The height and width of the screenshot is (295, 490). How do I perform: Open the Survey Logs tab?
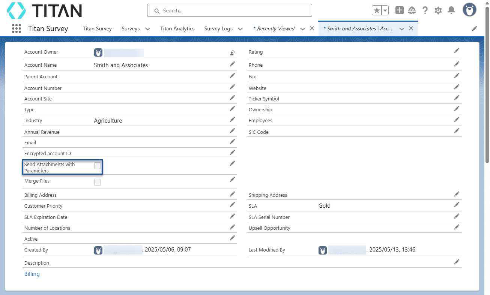pos(218,28)
